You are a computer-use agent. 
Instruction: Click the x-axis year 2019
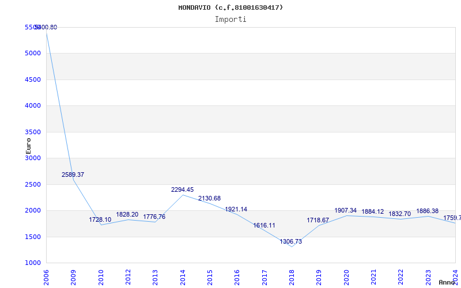tap(319, 278)
